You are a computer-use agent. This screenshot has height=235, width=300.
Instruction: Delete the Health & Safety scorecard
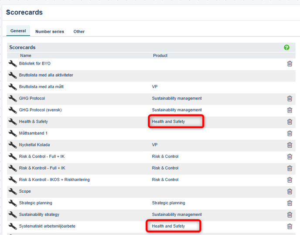click(290, 122)
